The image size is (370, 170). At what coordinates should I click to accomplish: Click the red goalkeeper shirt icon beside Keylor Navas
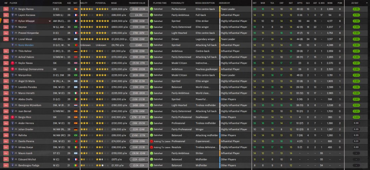(x=13, y=63)
